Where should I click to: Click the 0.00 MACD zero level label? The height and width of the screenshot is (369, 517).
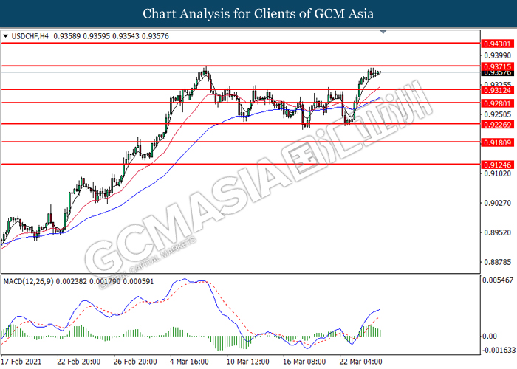coord(490,337)
